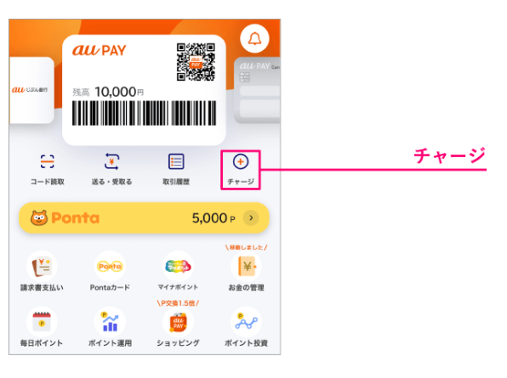Switch to the au じぶん銀行 card
Image resolution: width=507 pixels, height=378 pixels.
[32, 90]
